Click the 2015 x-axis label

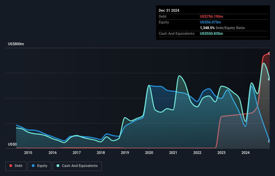pos(28,153)
